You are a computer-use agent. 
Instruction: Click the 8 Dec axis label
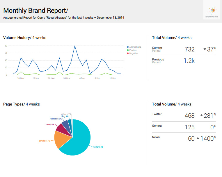pyautogui.click(x=97, y=78)
